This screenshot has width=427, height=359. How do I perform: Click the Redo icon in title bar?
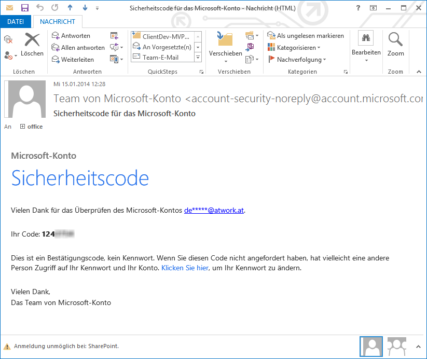(54, 8)
